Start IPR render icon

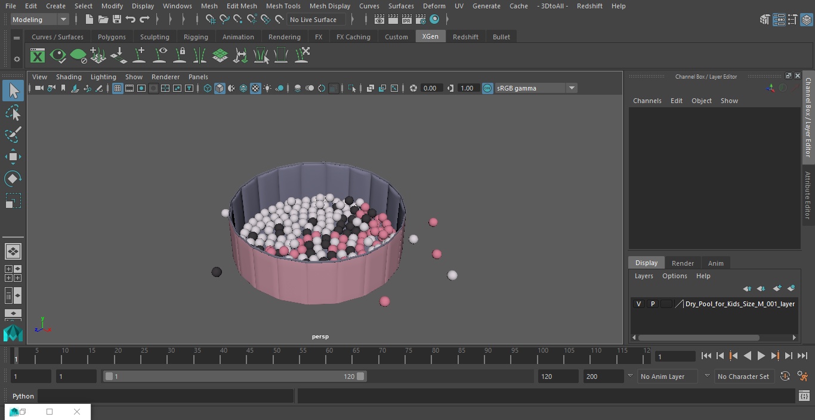[407, 20]
